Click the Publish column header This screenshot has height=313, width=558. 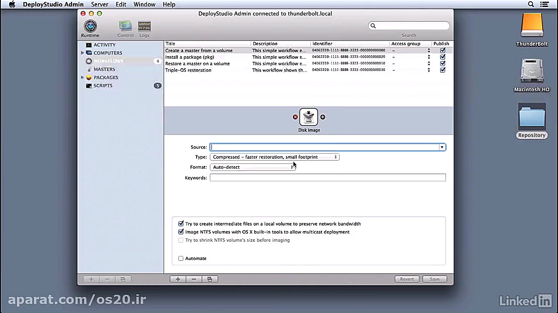click(442, 43)
